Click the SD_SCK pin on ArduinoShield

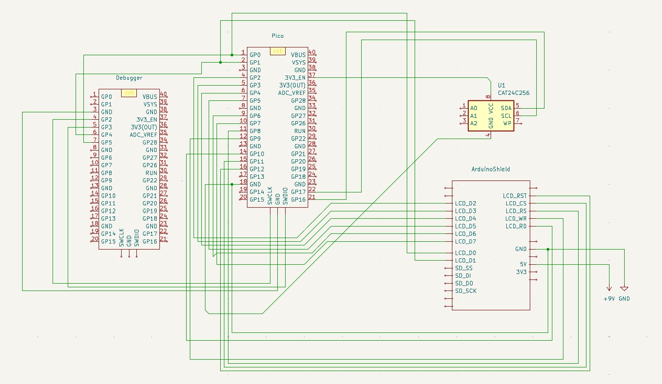tap(466, 291)
